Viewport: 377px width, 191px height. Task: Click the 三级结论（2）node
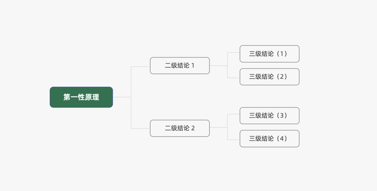pyautogui.click(x=269, y=77)
